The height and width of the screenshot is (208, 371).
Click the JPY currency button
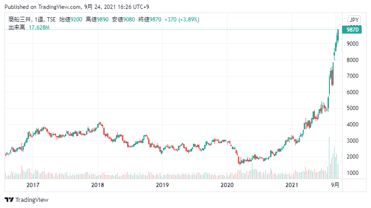354,20
